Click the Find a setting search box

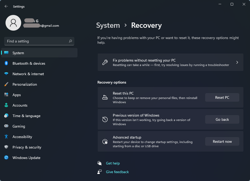(37, 41)
